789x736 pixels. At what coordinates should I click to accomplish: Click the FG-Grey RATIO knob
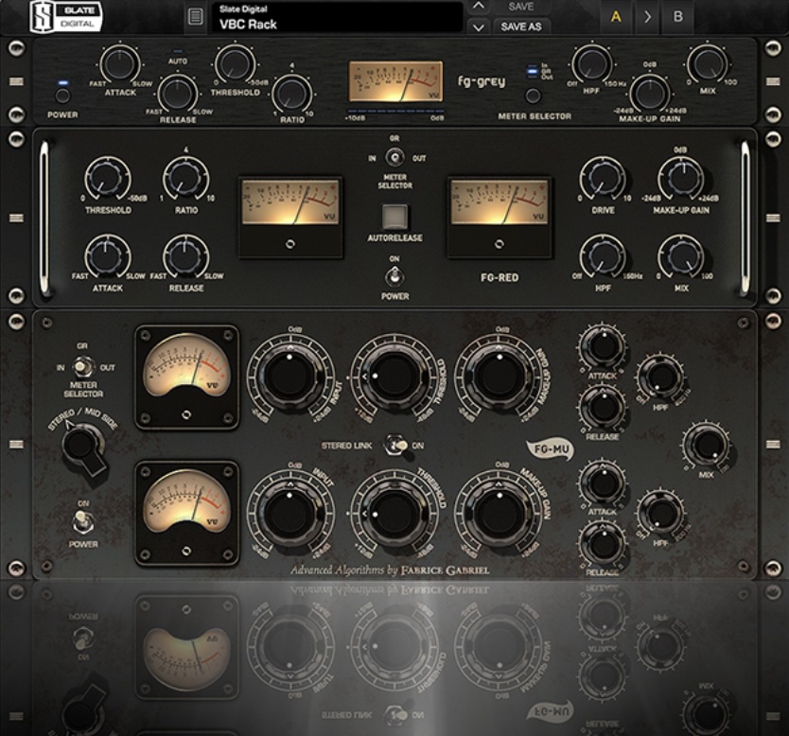point(291,94)
